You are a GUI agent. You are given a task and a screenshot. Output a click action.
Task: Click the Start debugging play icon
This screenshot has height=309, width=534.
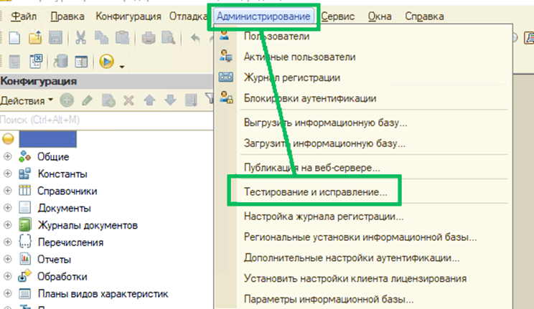[x=107, y=62]
